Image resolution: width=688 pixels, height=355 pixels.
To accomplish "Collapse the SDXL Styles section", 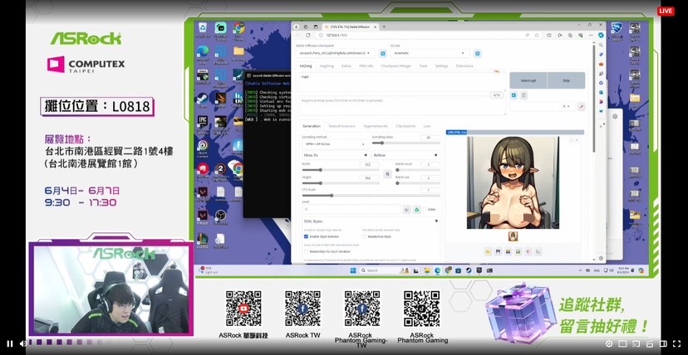I will point(436,221).
